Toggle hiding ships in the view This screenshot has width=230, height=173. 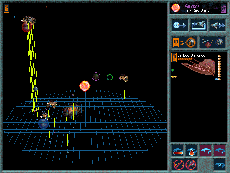click(179, 165)
